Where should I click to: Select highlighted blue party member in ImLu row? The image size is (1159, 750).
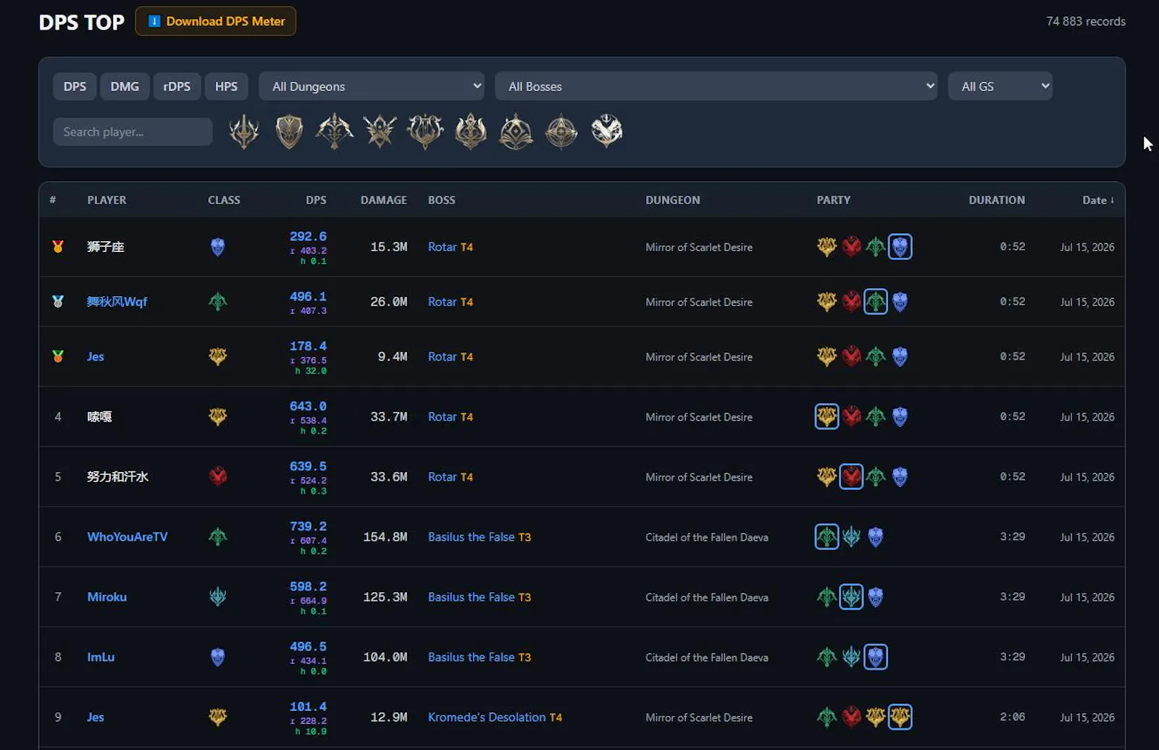(876, 657)
